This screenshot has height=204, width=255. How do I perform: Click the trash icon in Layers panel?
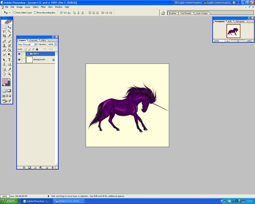(x=52, y=167)
